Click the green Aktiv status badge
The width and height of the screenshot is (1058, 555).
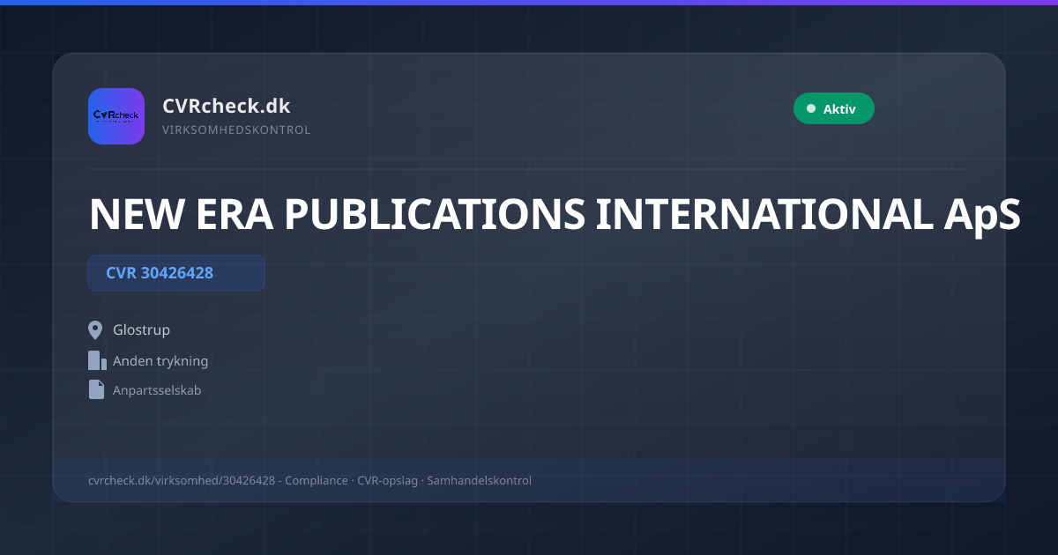(x=834, y=108)
